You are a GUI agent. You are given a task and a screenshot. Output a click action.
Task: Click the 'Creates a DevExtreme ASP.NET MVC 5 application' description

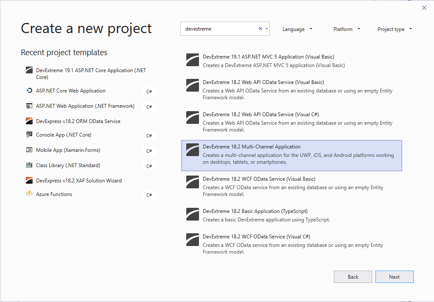(274, 65)
